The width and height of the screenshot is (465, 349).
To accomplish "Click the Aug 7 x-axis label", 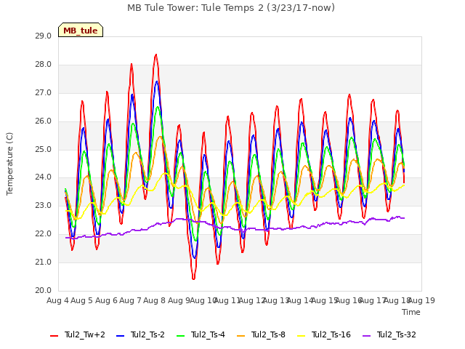I will click(130, 300).
